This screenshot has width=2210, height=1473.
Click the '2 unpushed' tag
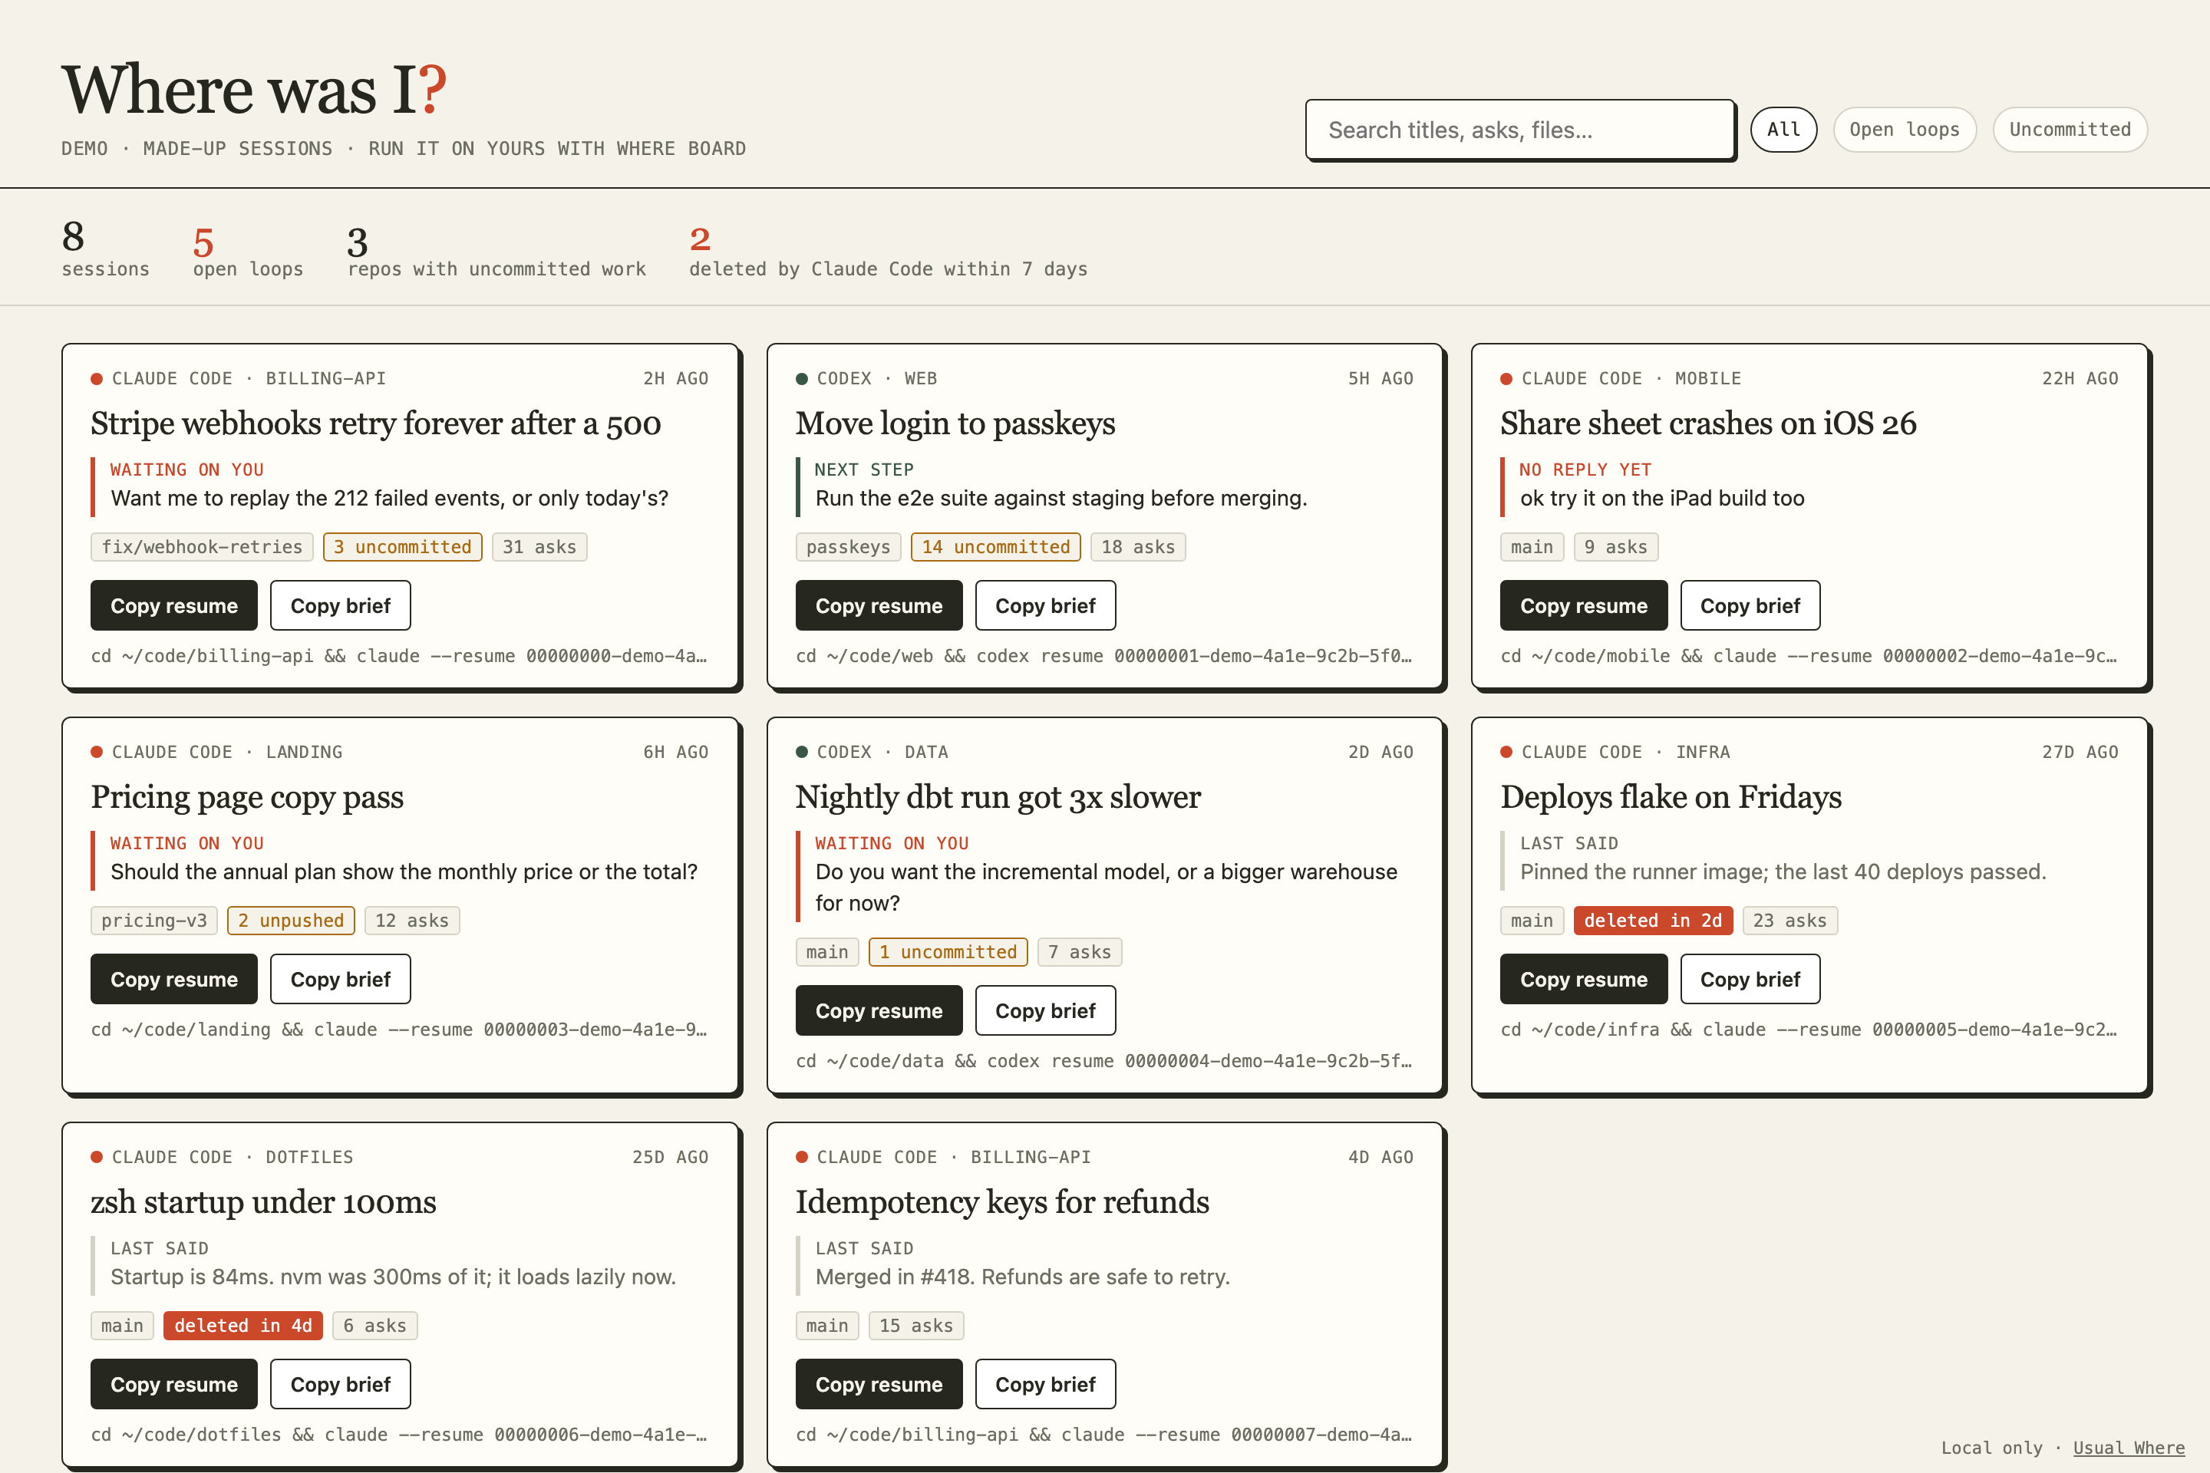coord(290,921)
